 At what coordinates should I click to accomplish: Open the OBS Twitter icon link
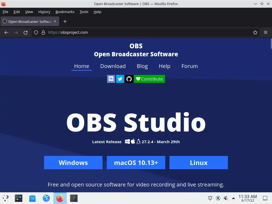120,79
